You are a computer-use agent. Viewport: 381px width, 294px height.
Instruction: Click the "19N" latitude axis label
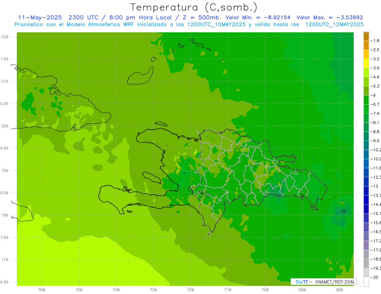coord(4,171)
